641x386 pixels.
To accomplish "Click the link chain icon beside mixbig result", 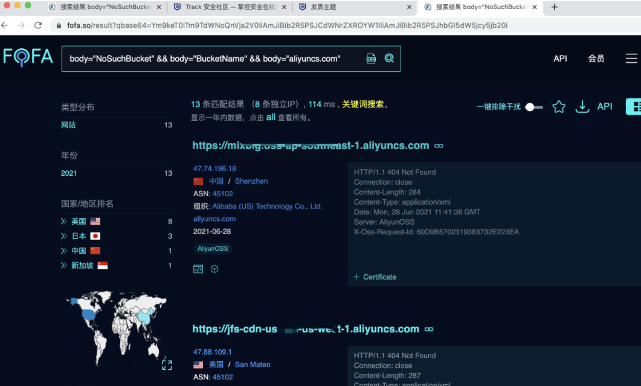I will [439, 145].
